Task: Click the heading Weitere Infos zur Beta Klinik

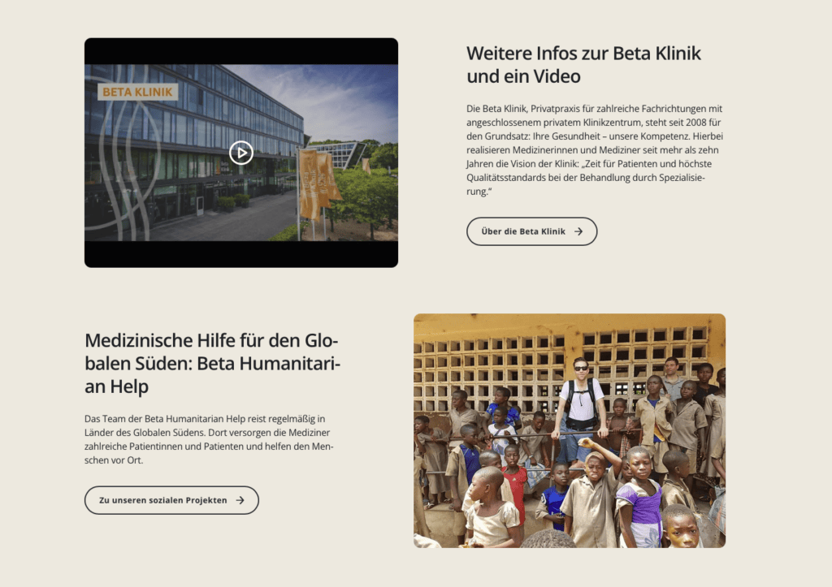Action: 583,65
